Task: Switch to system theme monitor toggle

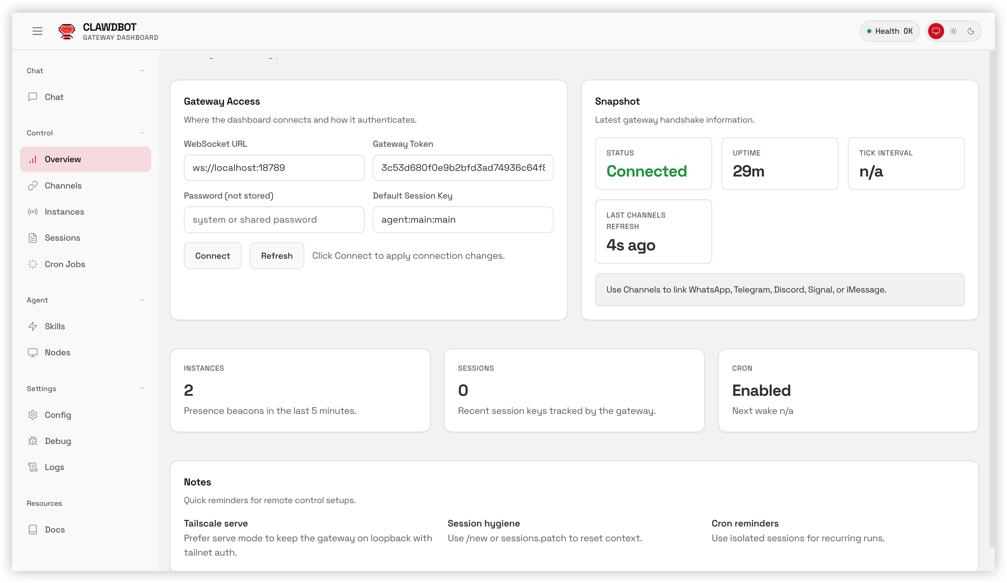Action: point(936,31)
